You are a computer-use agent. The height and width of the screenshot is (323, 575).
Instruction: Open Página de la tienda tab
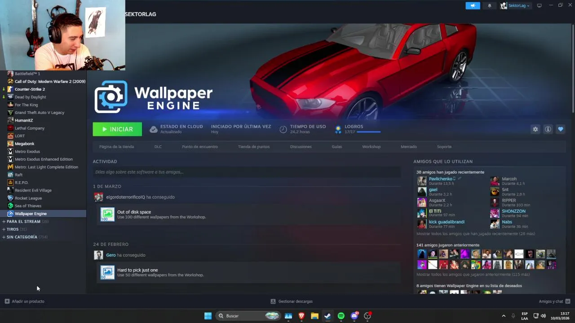(116, 147)
